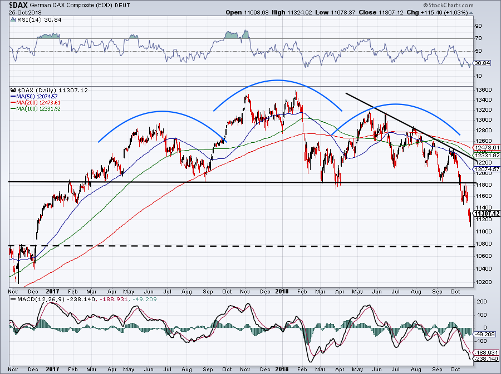501x374 pixels.
Task: Click the 10 level on RSI axis
Action: coord(478,76)
